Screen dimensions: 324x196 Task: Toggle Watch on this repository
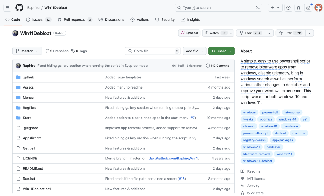(x=215, y=33)
